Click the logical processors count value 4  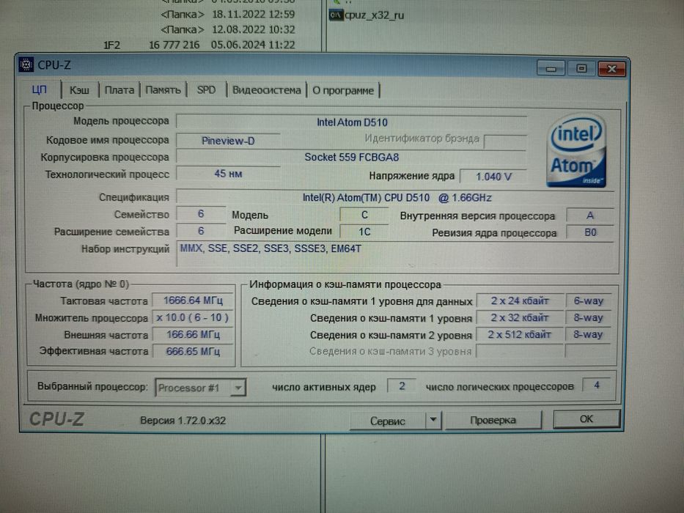pyautogui.click(x=596, y=385)
